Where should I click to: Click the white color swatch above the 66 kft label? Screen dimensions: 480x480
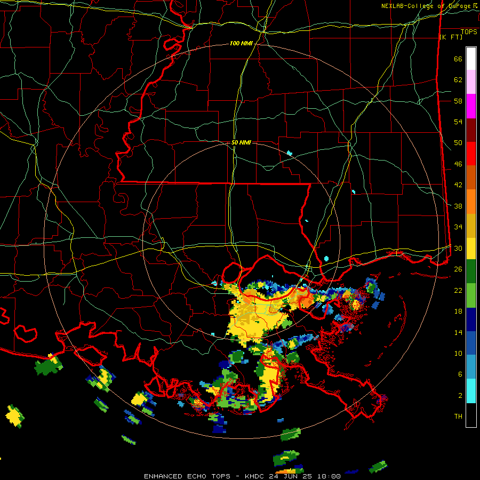coord(471,59)
